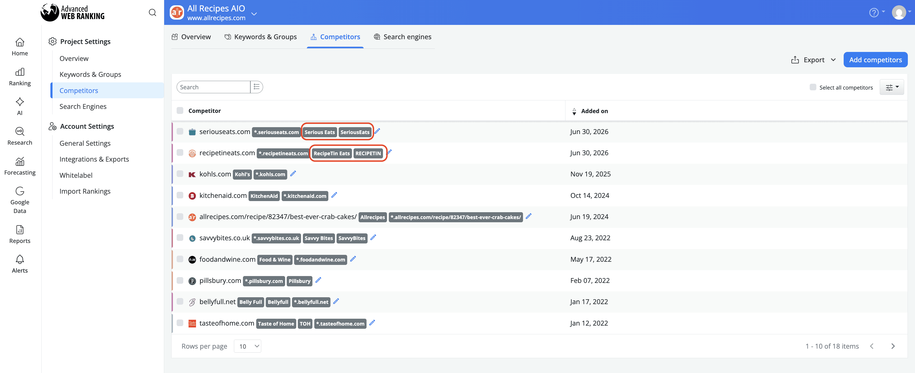The height and width of the screenshot is (373, 915).
Task: Click the Advanced Web Ranking logo
Action: 72,12
